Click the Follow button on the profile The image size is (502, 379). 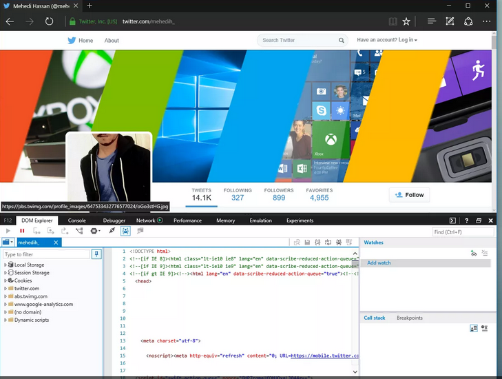click(x=409, y=195)
